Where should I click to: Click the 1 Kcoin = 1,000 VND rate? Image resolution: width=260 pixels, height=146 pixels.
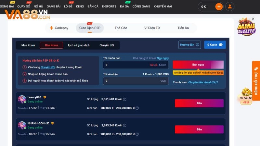coord(156,74)
